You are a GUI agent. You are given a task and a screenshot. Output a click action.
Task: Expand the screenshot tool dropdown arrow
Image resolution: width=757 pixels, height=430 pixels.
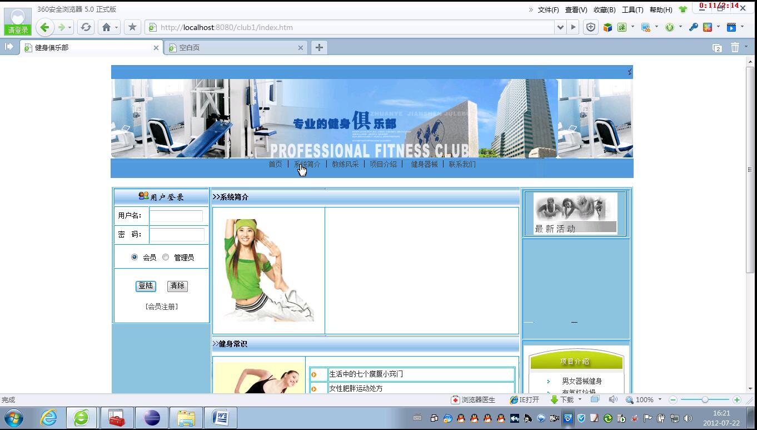[656, 27]
